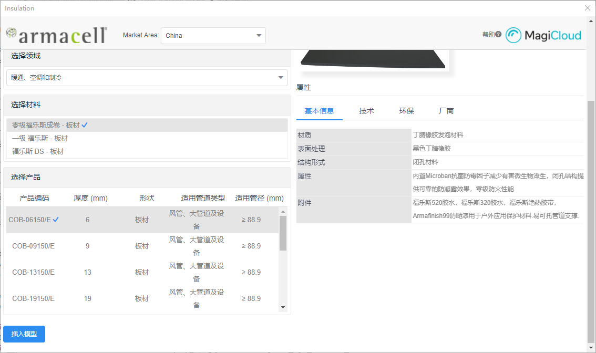Click thickness value 19

pyautogui.click(x=87, y=298)
